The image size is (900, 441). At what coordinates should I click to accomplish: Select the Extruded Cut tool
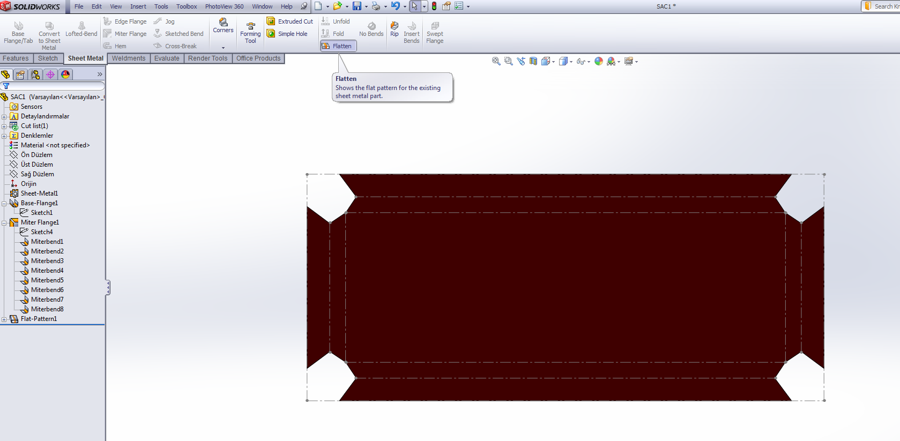(290, 21)
